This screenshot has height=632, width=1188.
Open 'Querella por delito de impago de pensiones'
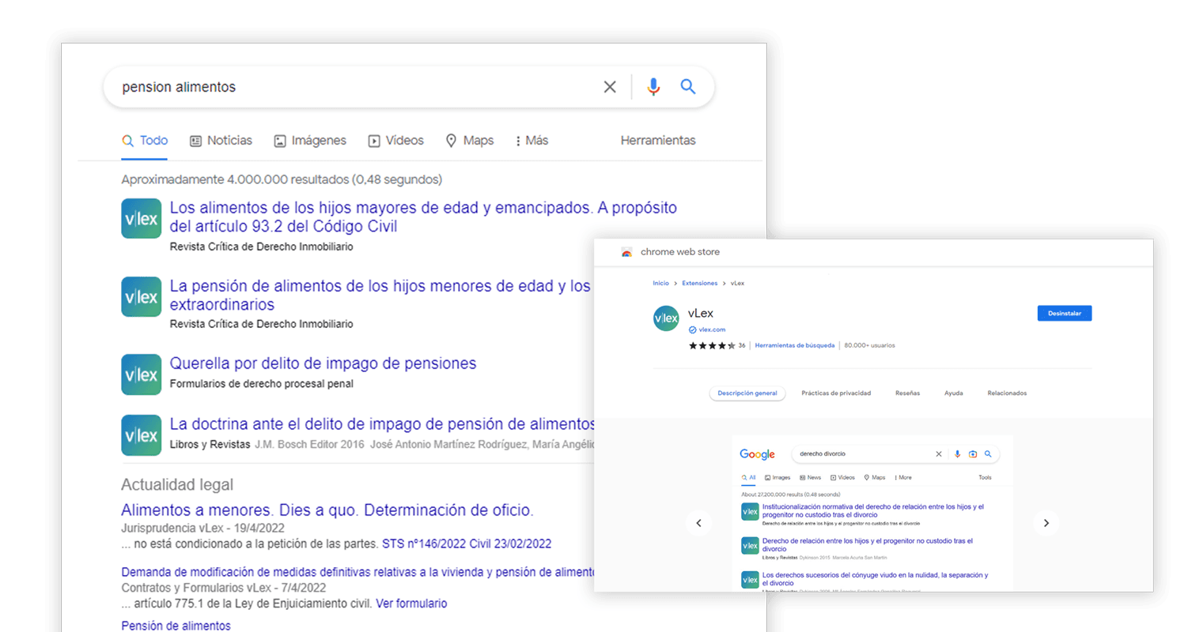pos(323,363)
